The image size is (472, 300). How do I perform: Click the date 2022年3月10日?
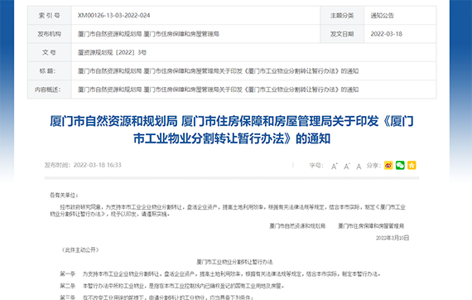tap(393, 238)
